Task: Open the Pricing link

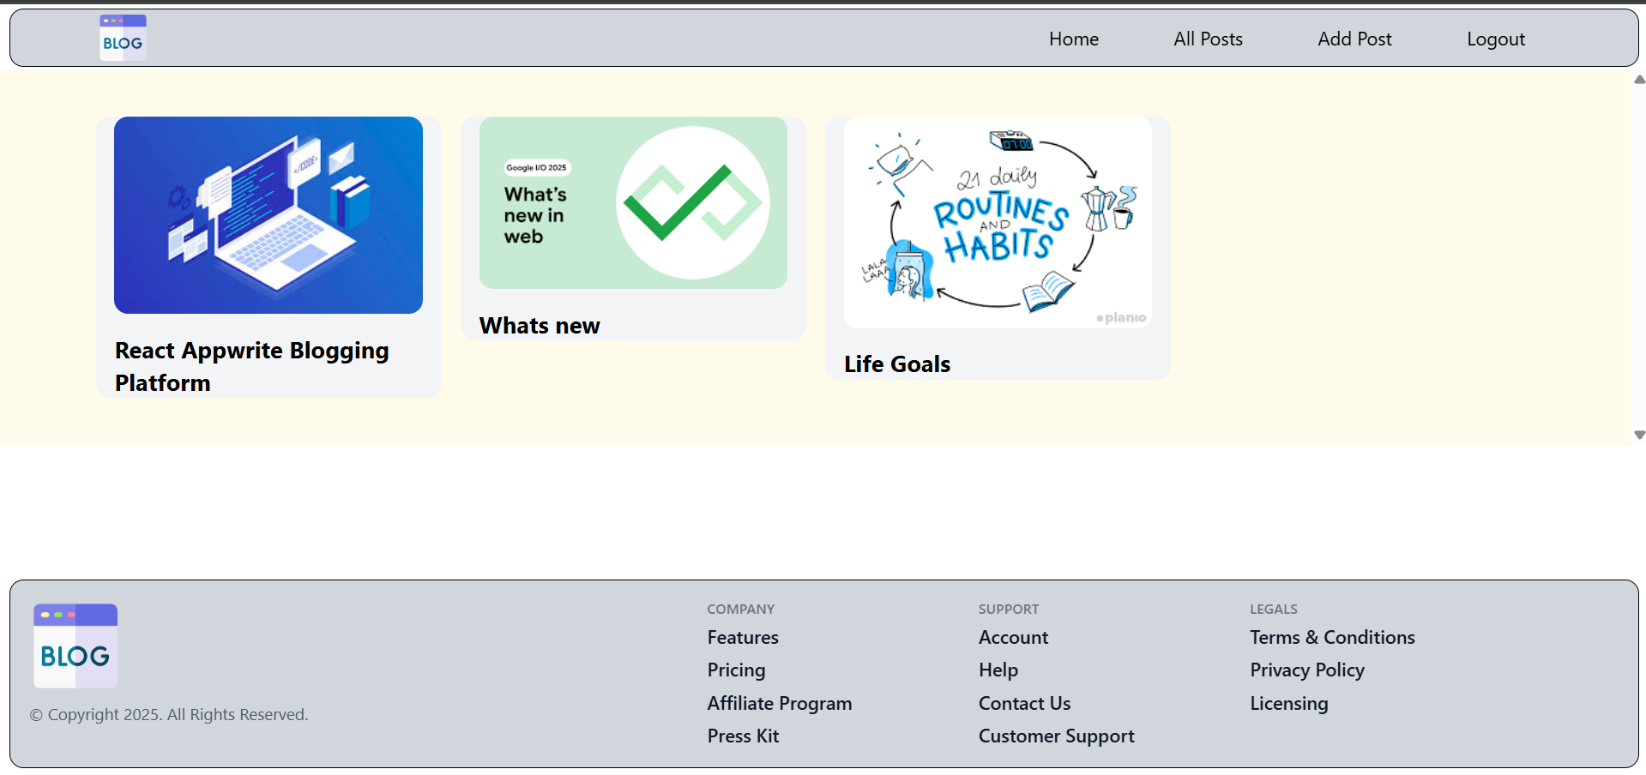Action: [x=736, y=670]
